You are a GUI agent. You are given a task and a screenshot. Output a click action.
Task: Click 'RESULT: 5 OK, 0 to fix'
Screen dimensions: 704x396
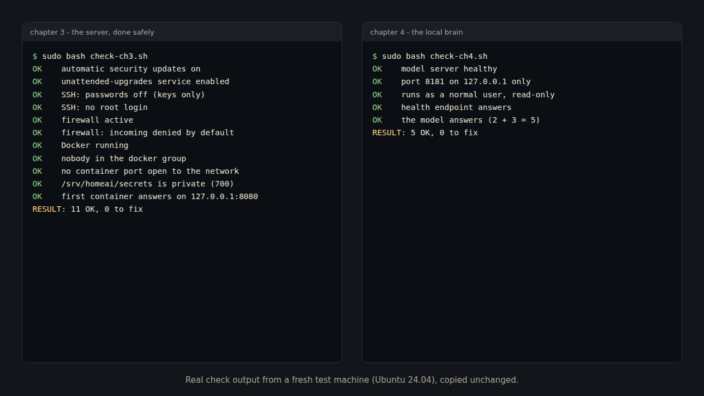(x=425, y=133)
